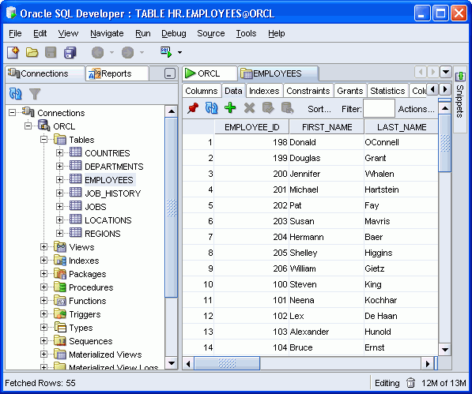Expand the Views node

tap(44, 247)
